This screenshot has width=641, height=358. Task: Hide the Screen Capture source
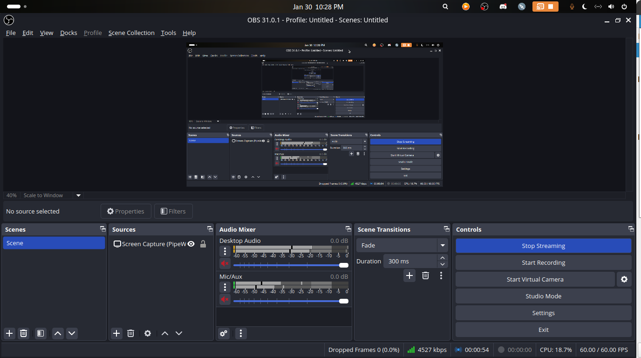tap(191, 243)
